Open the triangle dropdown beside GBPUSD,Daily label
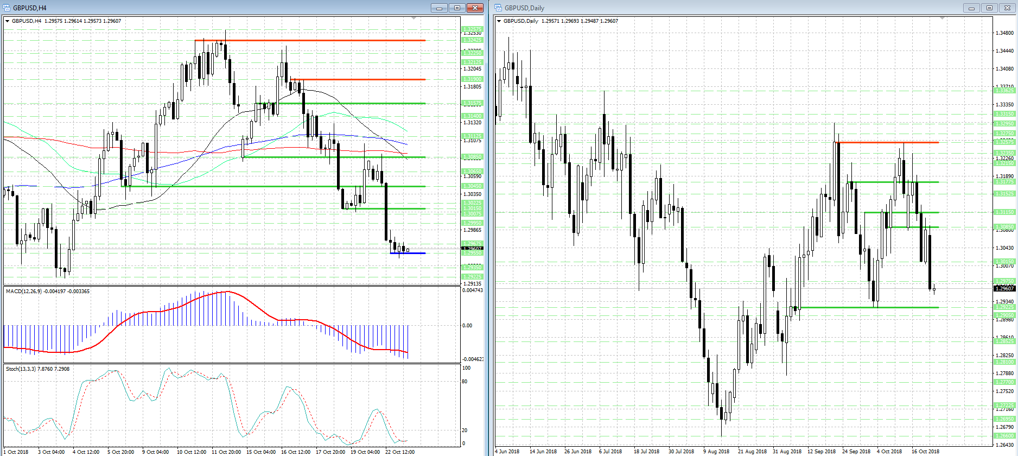This screenshot has height=456, width=1018. click(499, 21)
